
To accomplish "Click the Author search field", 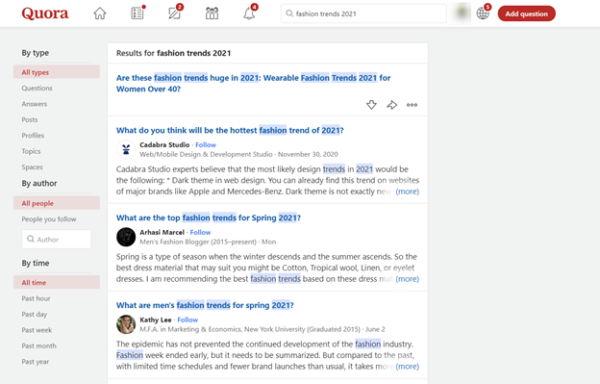I will click(57, 240).
